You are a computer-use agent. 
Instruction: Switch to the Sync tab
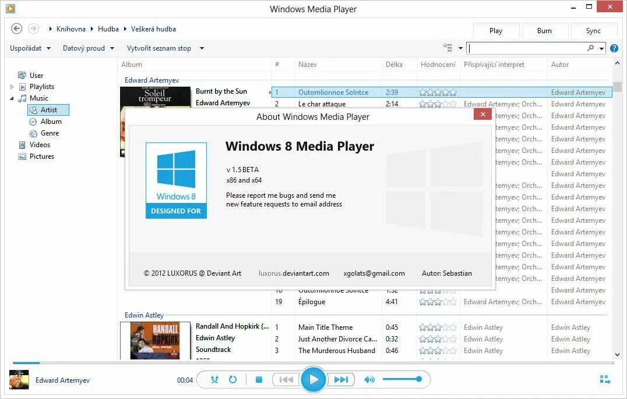(x=593, y=31)
